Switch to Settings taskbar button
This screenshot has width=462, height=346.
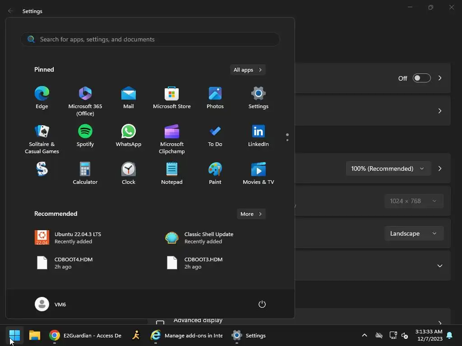point(249,335)
